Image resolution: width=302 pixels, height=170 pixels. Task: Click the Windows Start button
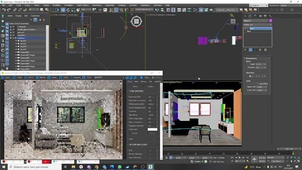[x=4, y=167]
